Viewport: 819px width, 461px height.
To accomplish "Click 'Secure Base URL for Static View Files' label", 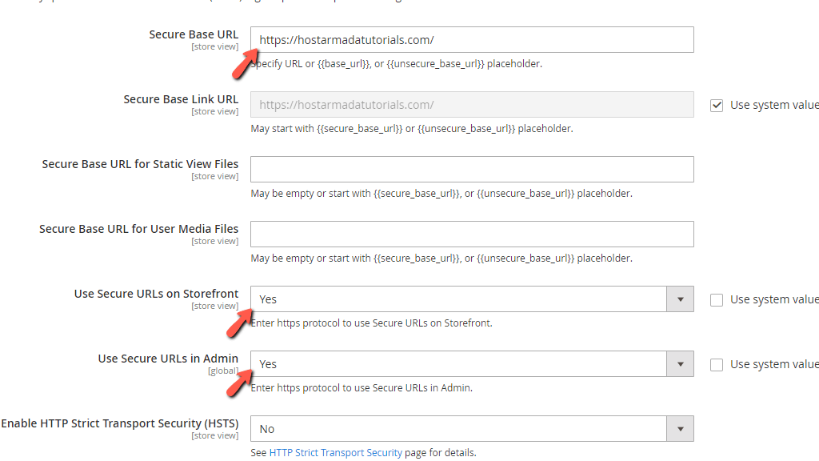I will pyautogui.click(x=140, y=164).
